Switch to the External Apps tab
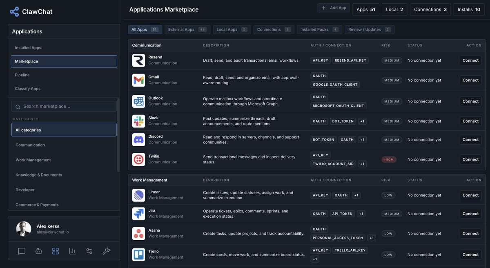This screenshot has width=490, height=268. 187,29
